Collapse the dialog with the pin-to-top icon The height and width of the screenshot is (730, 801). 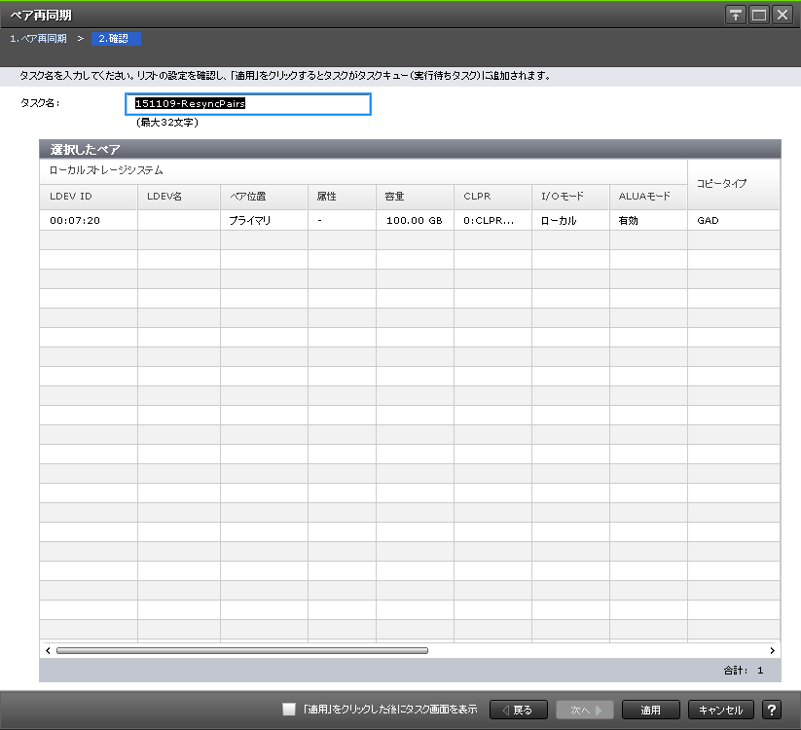(737, 15)
